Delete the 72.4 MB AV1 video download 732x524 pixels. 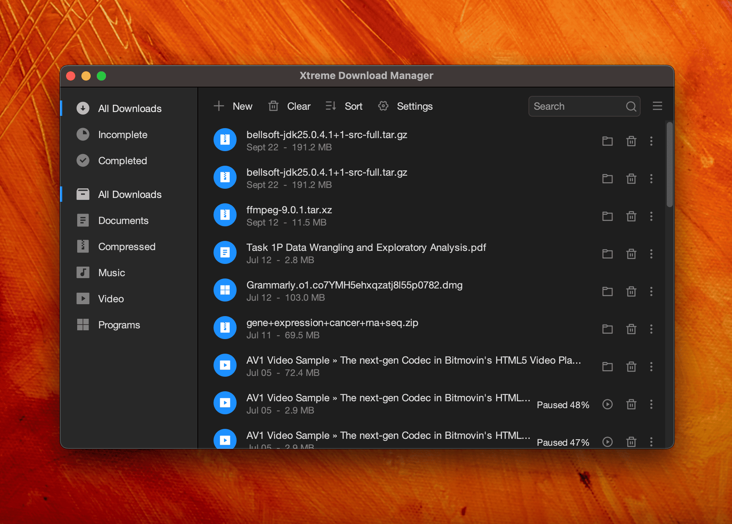(631, 367)
